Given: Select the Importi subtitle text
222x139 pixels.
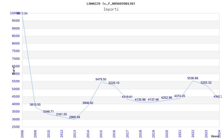Looking at the screenshot, I should coord(111,9).
